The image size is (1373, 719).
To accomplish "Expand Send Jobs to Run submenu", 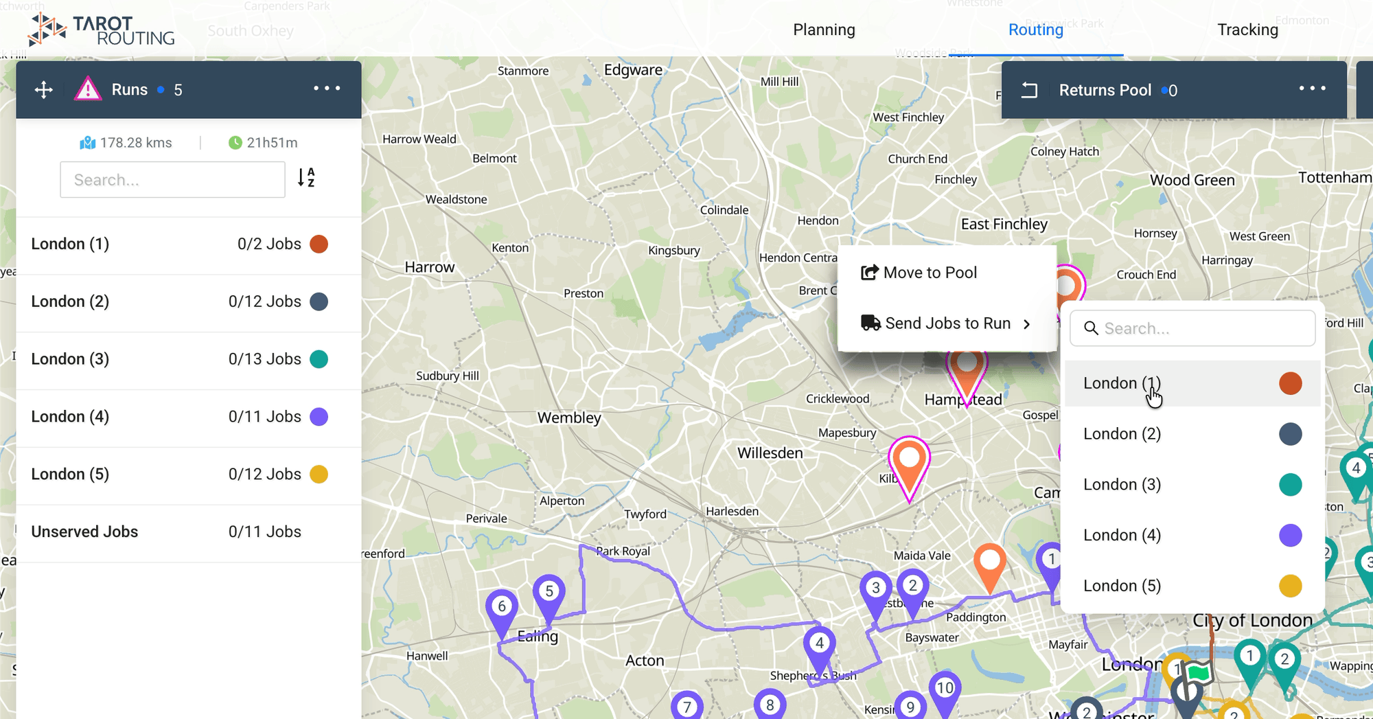I will coord(947,323).
